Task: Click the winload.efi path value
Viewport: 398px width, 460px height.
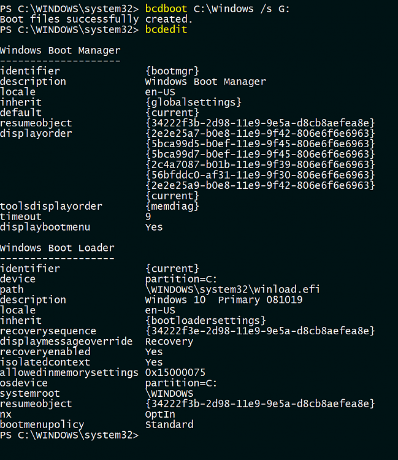Action: (232, 289)
